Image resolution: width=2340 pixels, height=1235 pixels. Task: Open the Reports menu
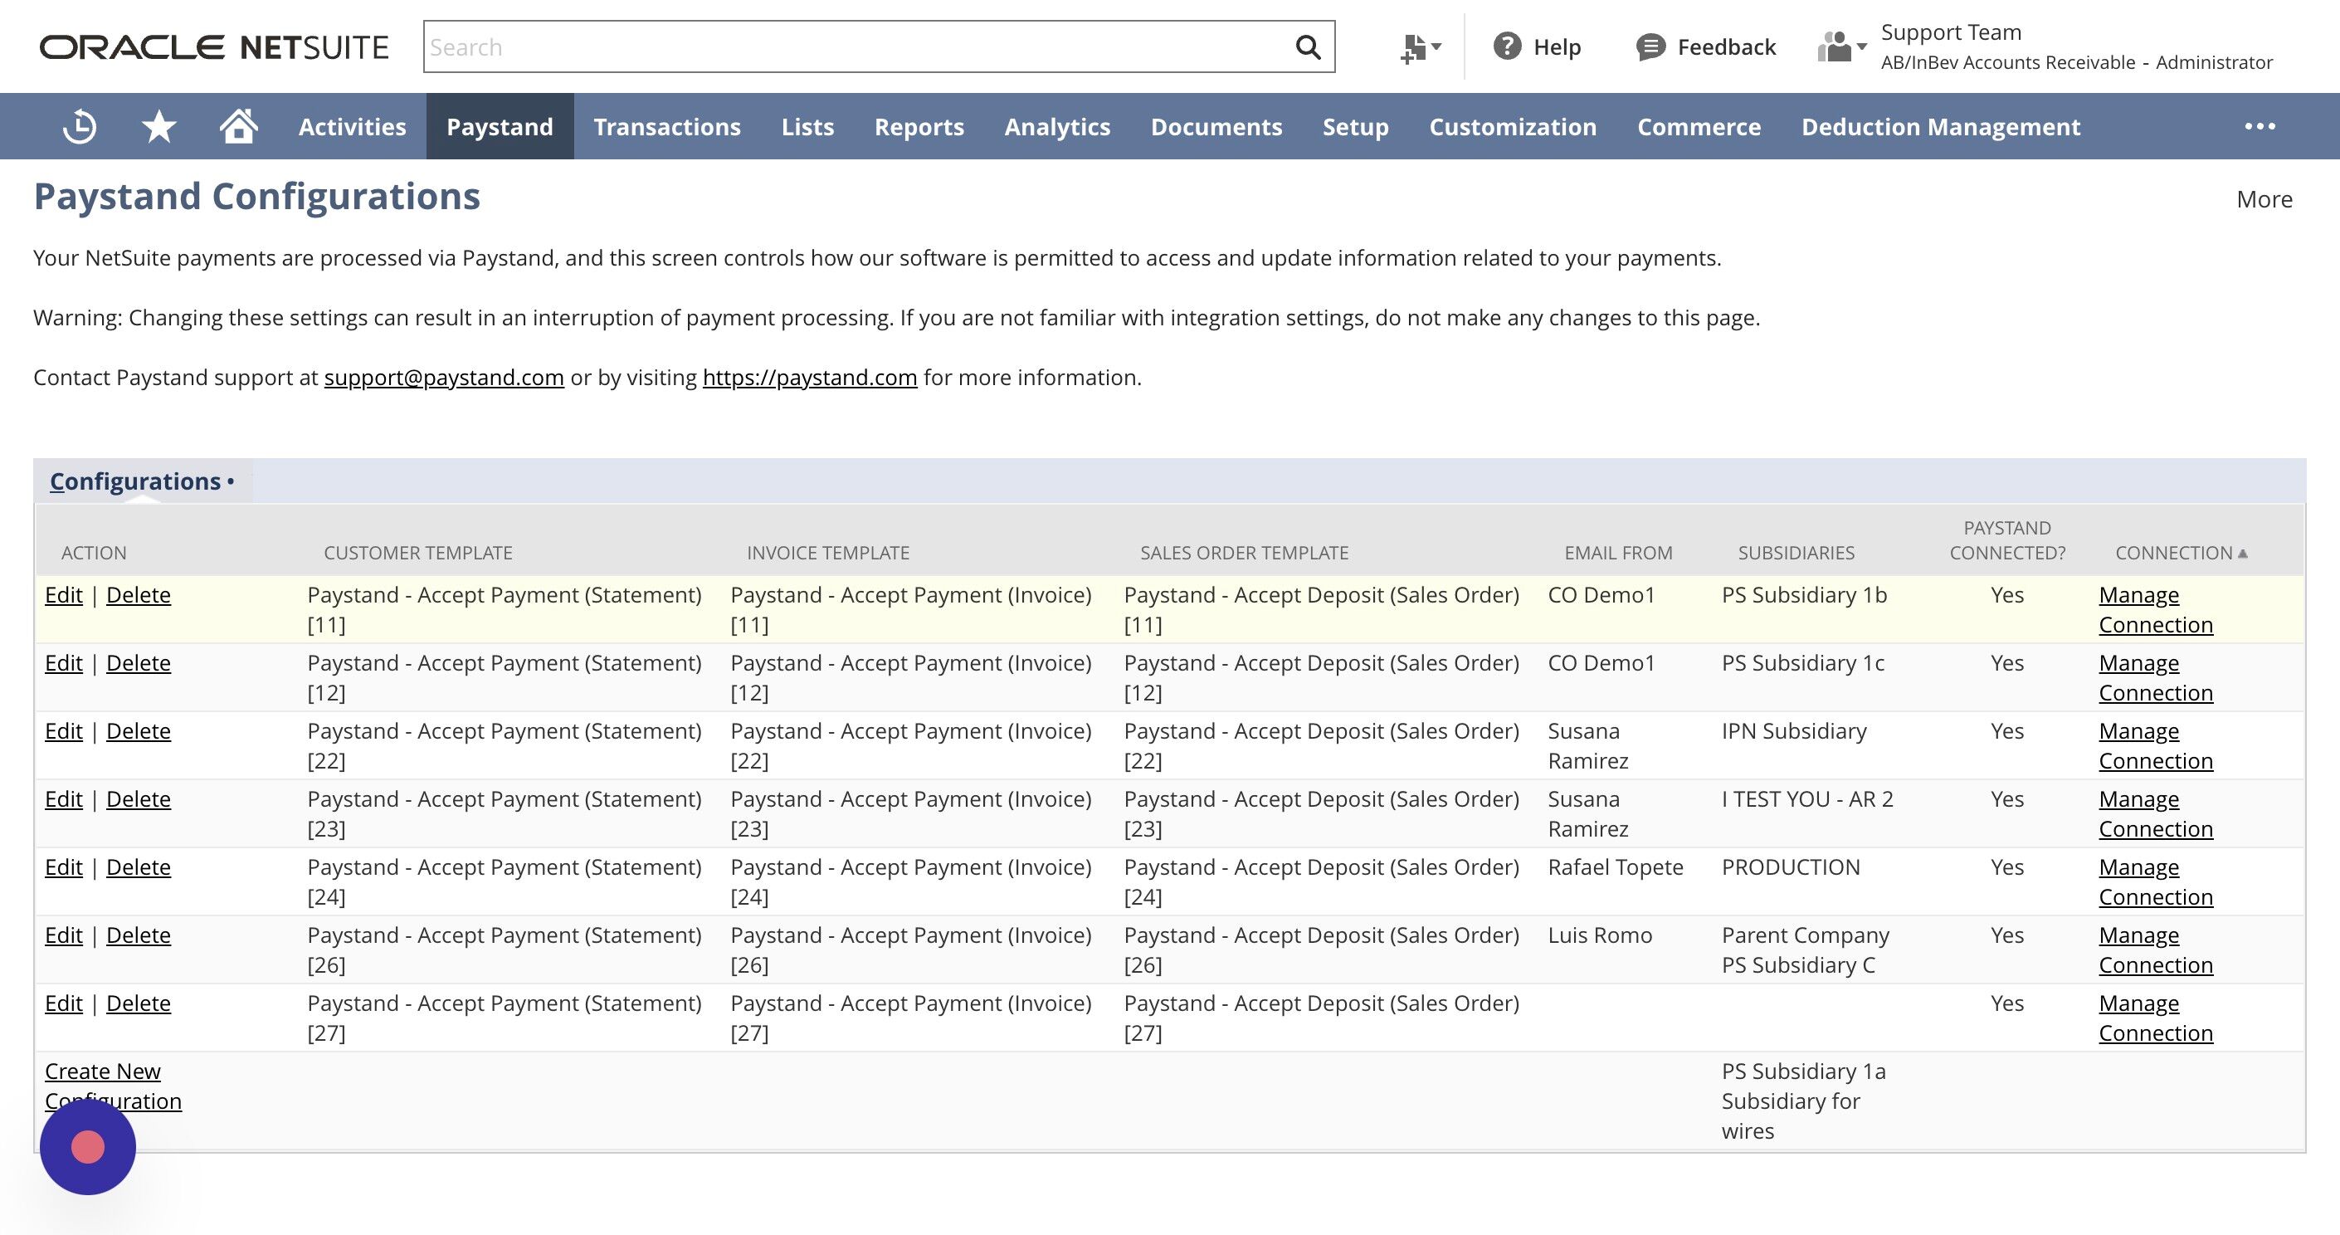pos(919,126)
